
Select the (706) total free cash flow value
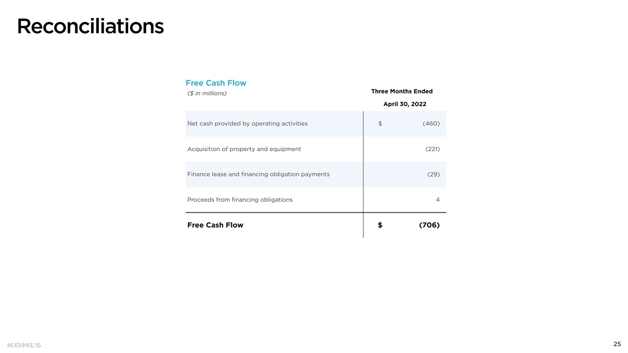[429, 225]
